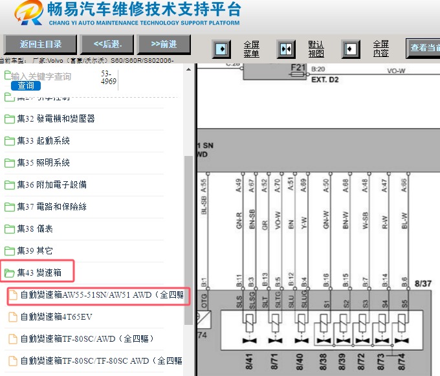
Task: Click the BN-SB wire label
Action: pyautogui.click(x=252, y=219)
